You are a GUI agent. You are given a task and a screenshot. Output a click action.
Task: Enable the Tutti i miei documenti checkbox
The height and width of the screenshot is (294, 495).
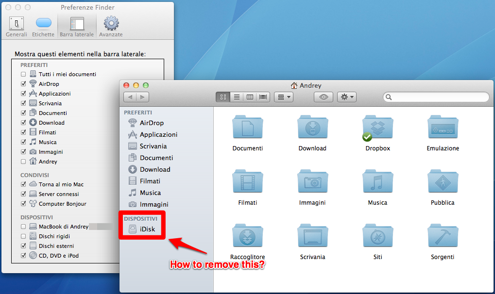tap(23, 74)
